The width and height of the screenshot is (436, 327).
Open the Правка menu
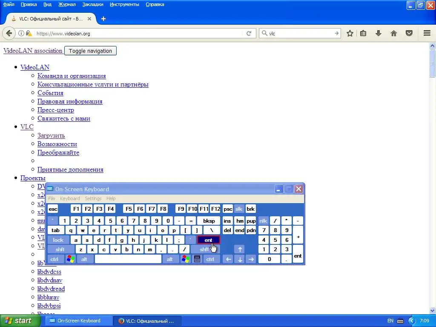point(29,4)
